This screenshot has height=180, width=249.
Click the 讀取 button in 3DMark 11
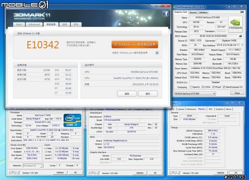127,94
